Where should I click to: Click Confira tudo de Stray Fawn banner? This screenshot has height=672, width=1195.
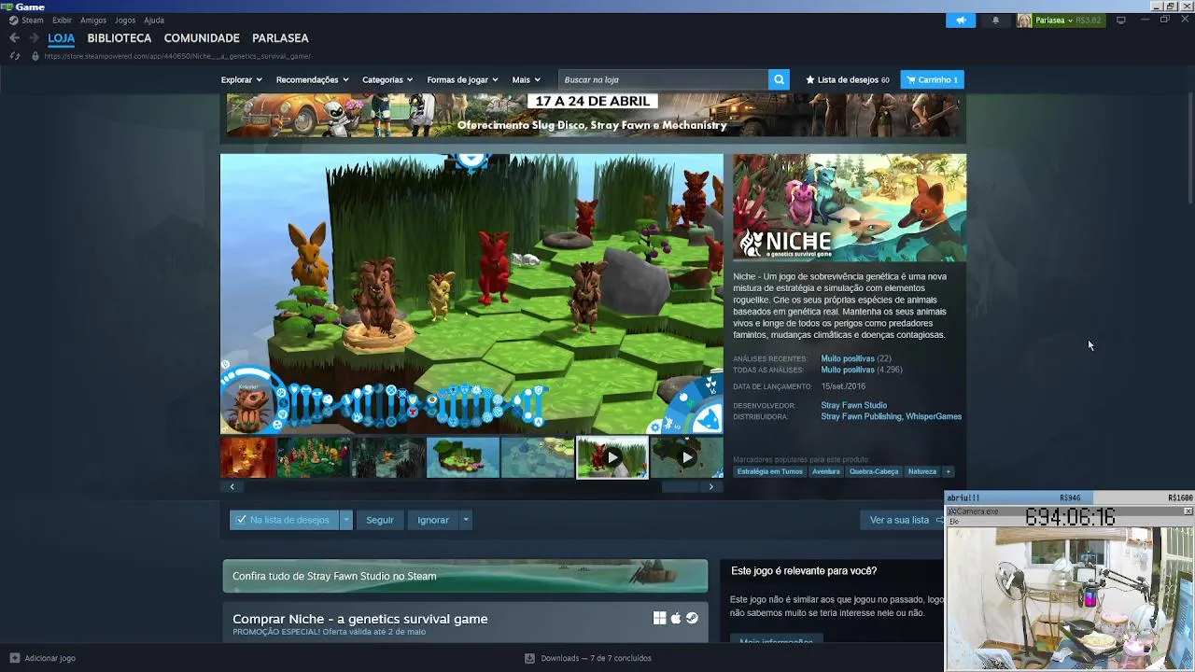(x=465, y=576)
